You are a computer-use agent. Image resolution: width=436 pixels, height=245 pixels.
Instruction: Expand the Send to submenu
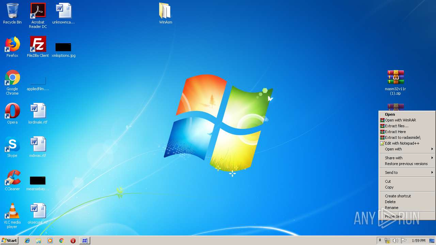407,173
